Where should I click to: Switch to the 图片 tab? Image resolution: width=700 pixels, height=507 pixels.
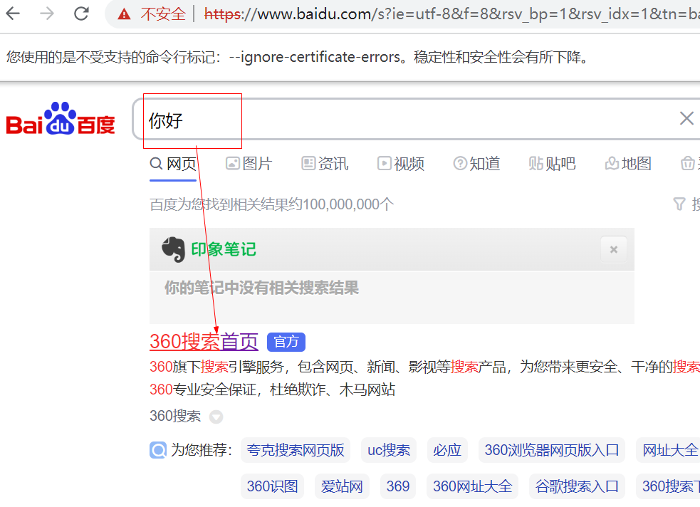[249, 164]
